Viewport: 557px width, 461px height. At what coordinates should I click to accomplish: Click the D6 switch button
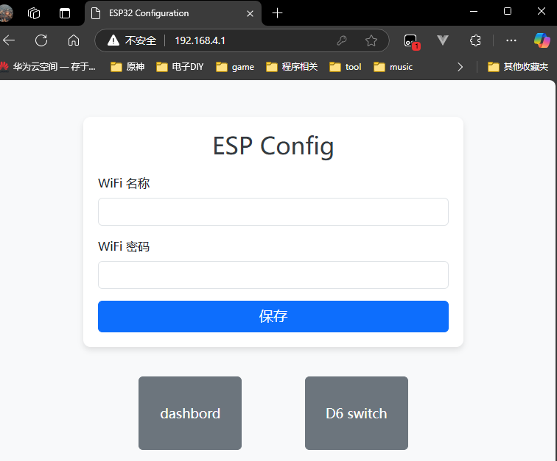[357, 413]
